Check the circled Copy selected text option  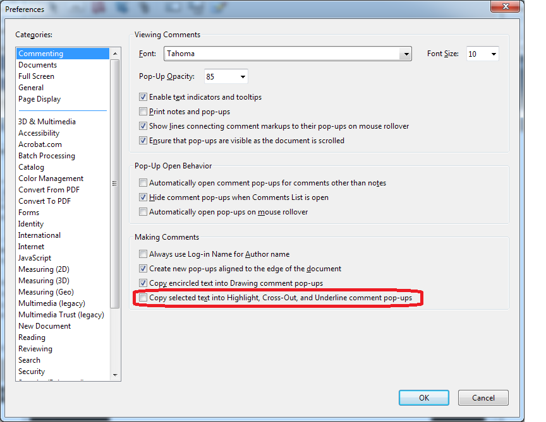pyautogui.click(x=143, y=297)
